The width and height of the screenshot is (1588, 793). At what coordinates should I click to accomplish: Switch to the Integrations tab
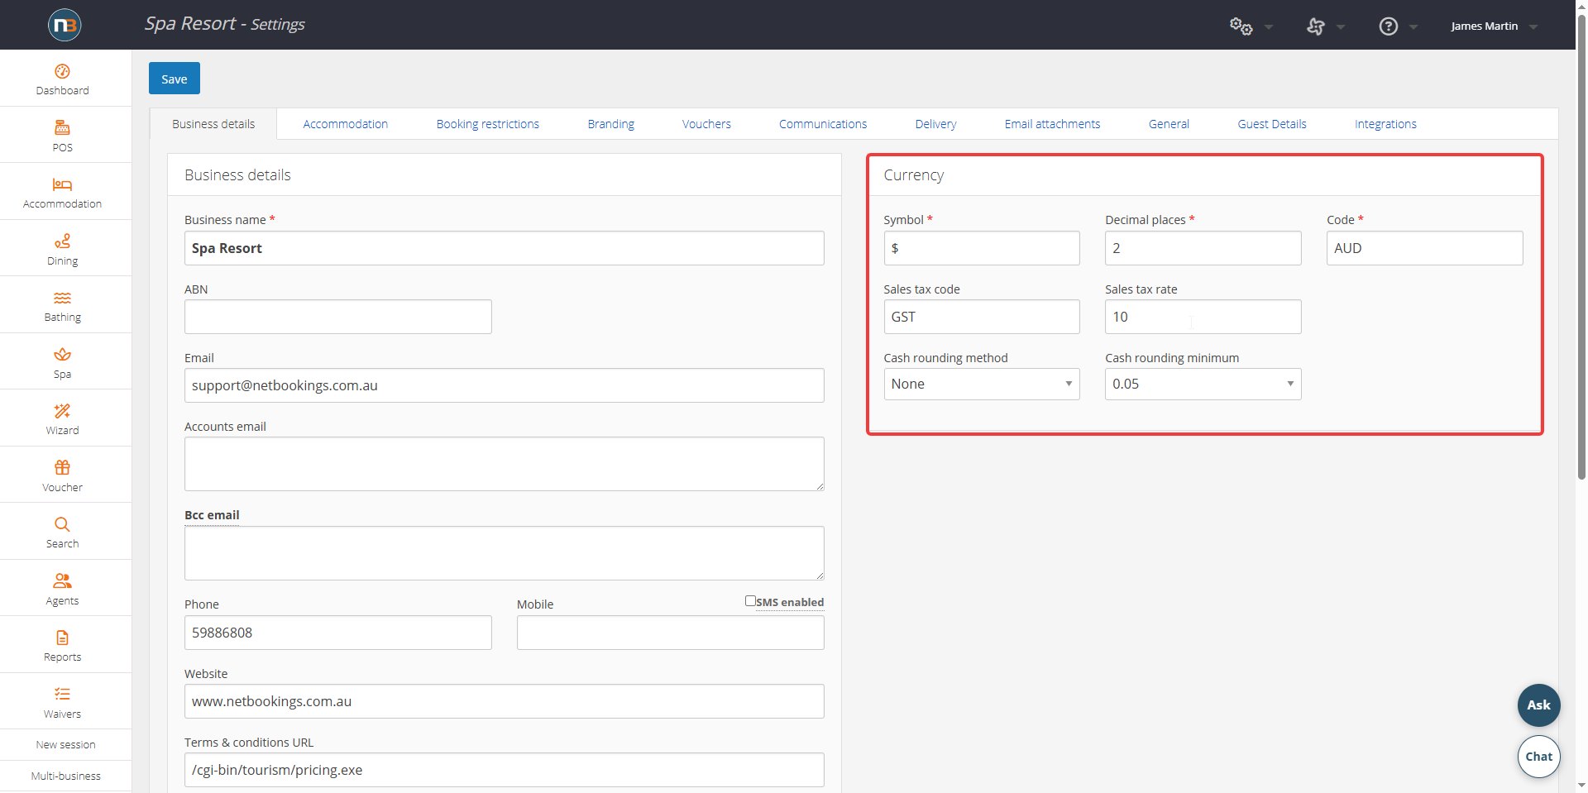pos(1385,124)
